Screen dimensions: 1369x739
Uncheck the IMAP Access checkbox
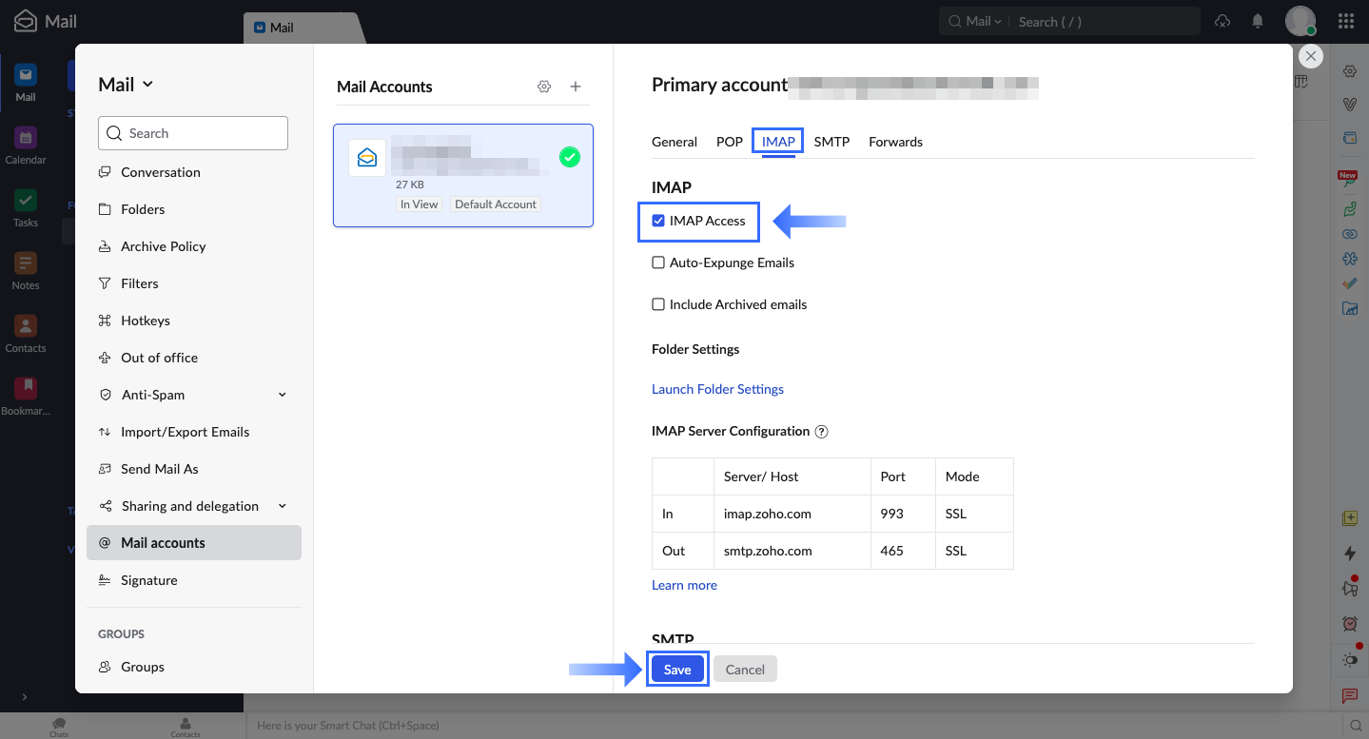click(657, 220)
